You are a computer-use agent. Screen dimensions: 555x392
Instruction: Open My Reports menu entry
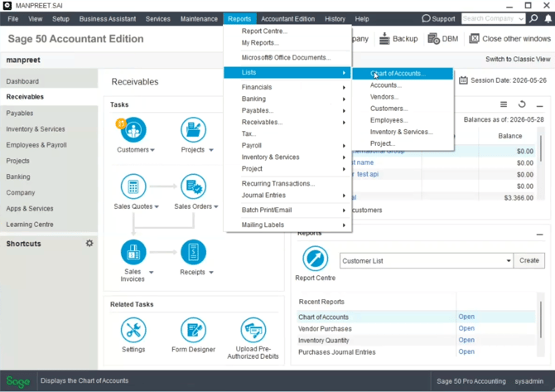click(287, 43)
